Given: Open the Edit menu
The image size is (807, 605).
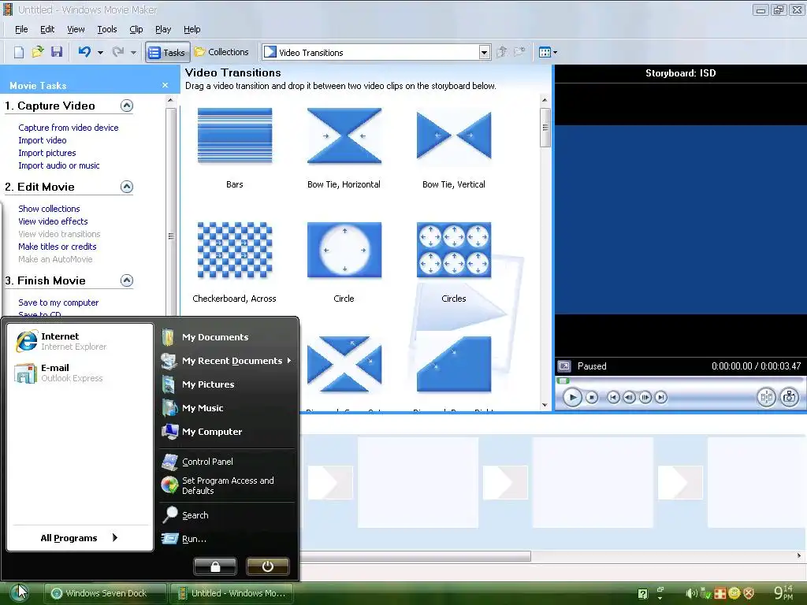Looking at the screenshot, I should (x=47, y=29).
